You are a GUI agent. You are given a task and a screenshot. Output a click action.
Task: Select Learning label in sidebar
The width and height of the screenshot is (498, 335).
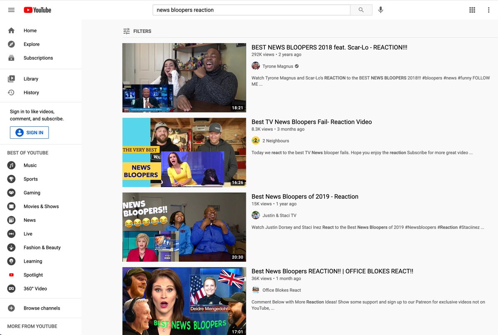pos(33,261)
